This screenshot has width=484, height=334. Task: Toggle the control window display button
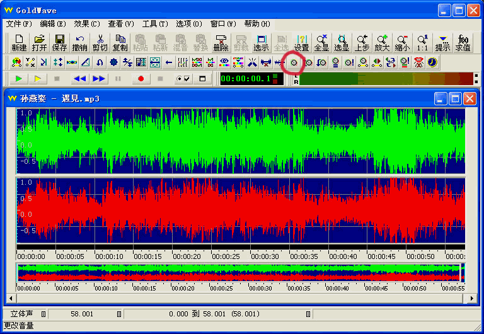202,79
